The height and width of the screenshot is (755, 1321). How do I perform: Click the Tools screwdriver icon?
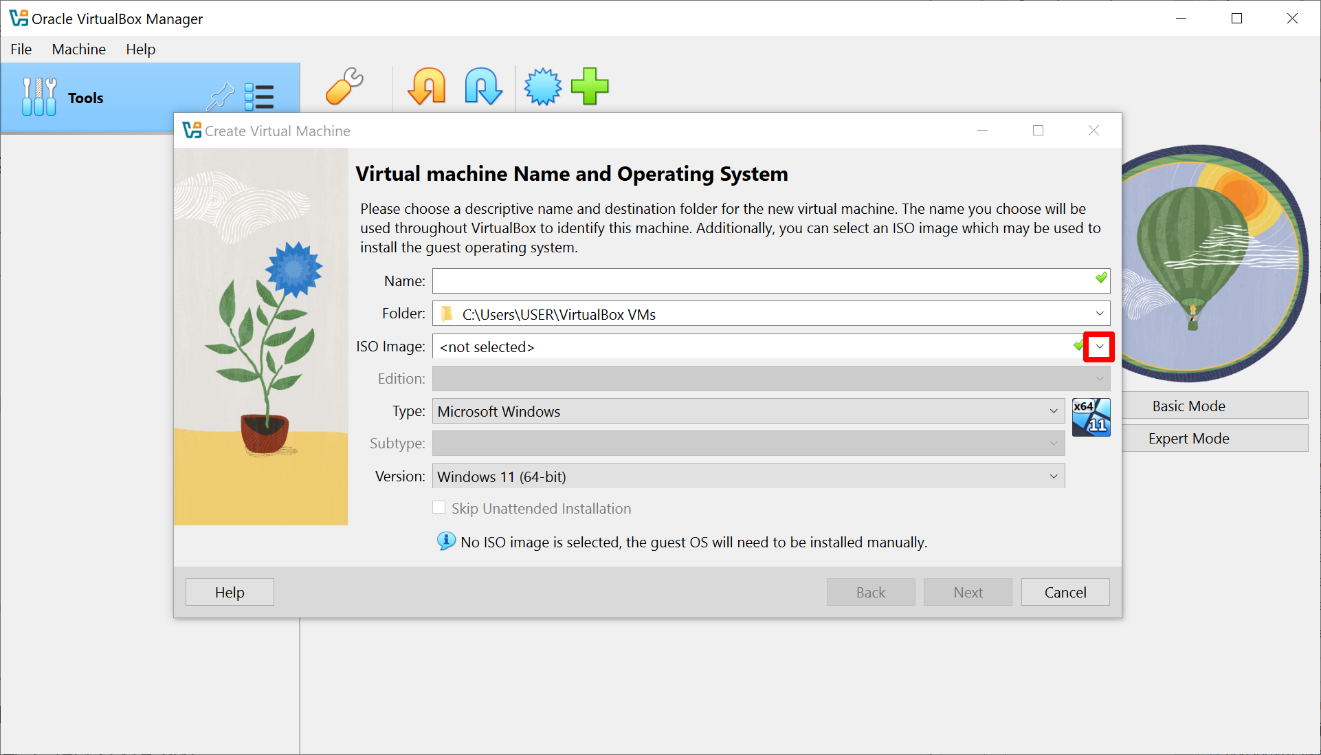(x=39, y=97)
